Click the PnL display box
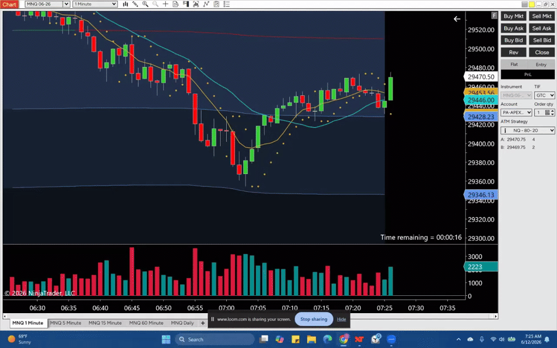Viewport: 557px width, 348px height. [x=528, y=74]
